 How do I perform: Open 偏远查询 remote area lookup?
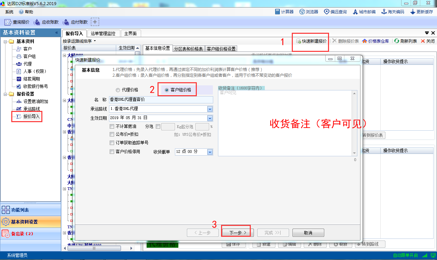[335, 12]
